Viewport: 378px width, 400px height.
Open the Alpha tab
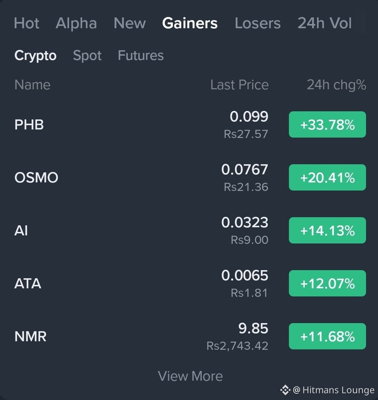tap(76, 23)
